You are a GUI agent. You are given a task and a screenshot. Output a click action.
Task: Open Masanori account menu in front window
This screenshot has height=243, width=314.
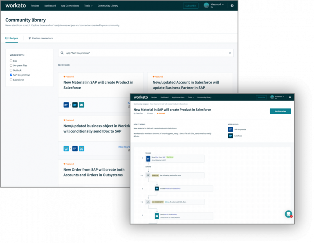pos(280,97)
